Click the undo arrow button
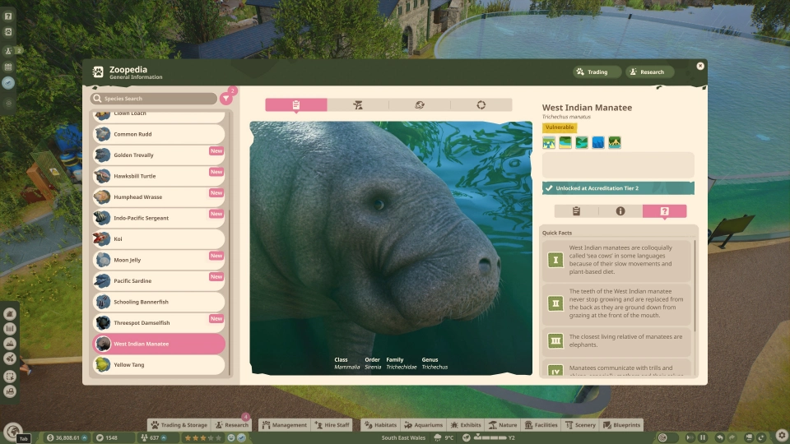790x444 pixels. tap(720, 437)
